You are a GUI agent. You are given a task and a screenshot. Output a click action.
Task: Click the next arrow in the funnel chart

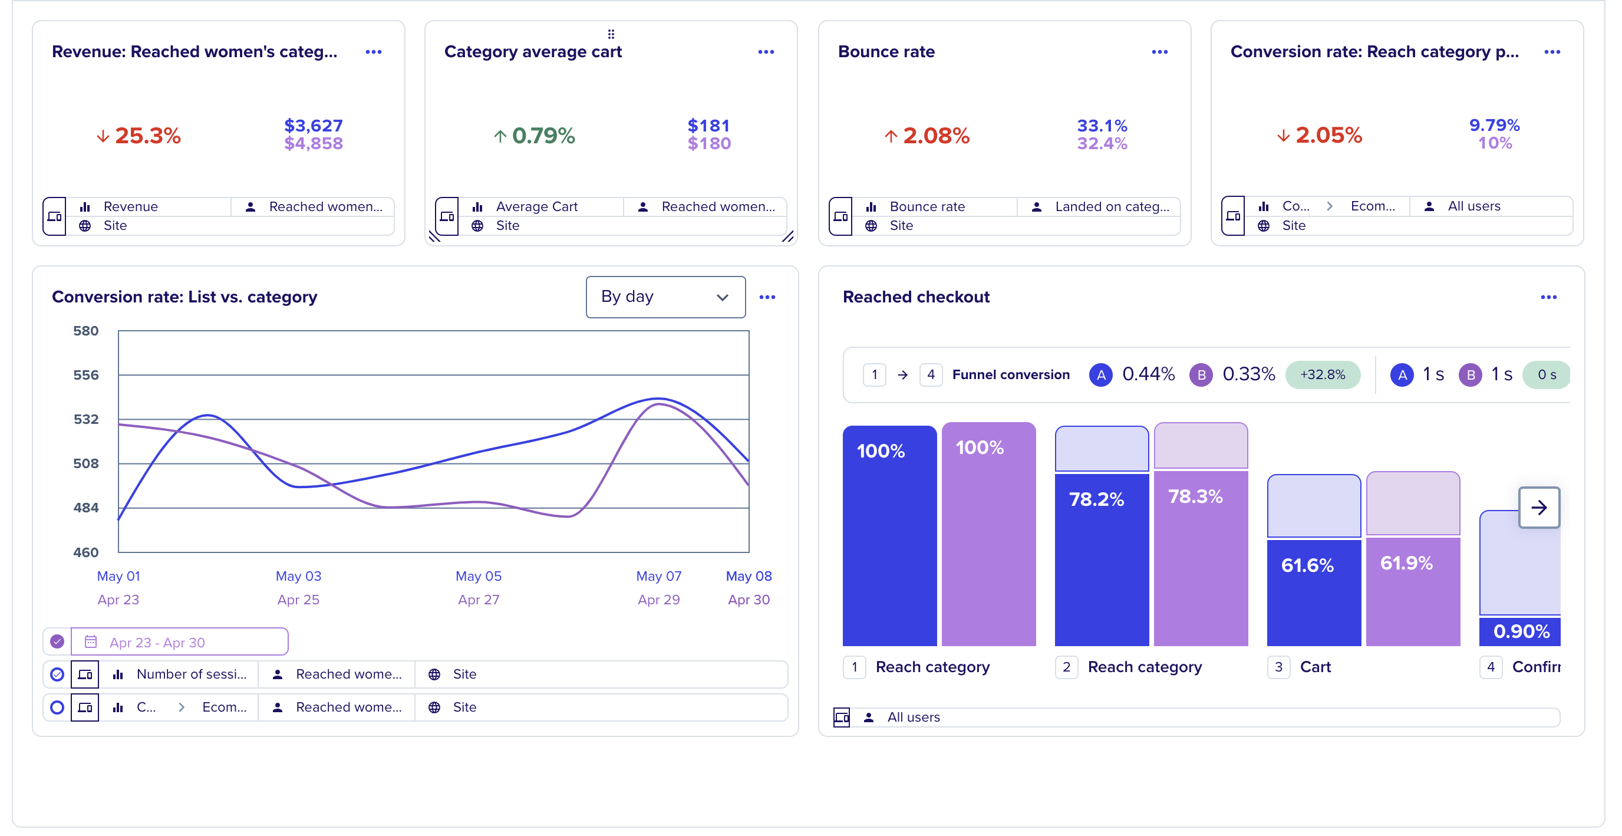1538,507
